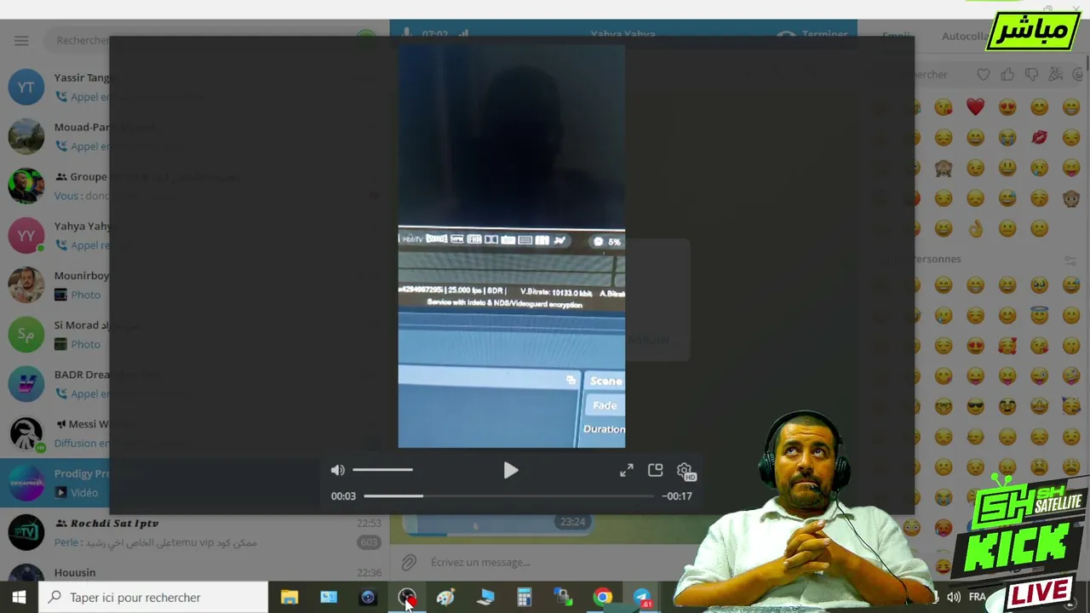
Task: Click the attach file paperclip icon
Action: tap(409, 562)
